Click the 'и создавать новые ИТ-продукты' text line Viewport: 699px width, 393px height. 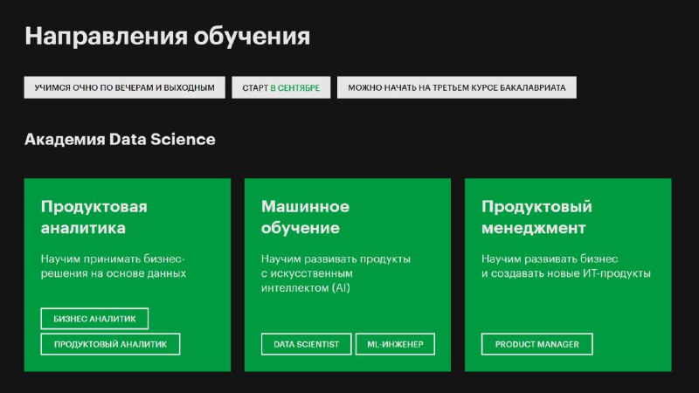[x=565, y=273]
